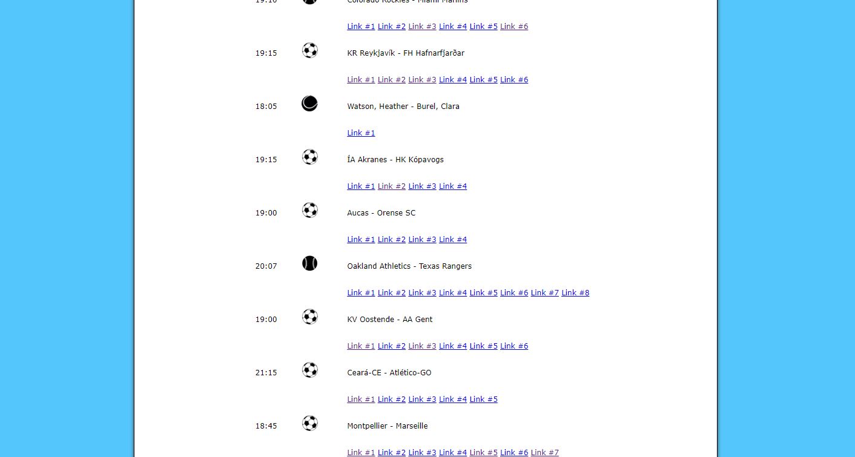Click soccer icon beside KV Oostende

pyautogui.click(x=309, y=317)
